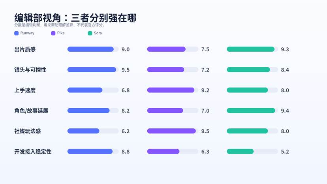Screen dimensions: 327x184
Task: Click the Sora 角色/故事延展 bar
Action: [x=251, y=111]
